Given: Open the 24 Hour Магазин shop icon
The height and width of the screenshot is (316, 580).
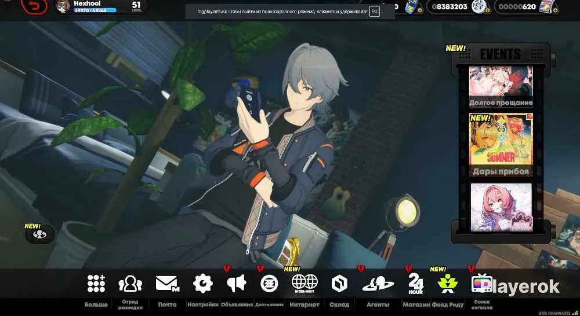Looking at the screenshot, I should coord(416,284).
